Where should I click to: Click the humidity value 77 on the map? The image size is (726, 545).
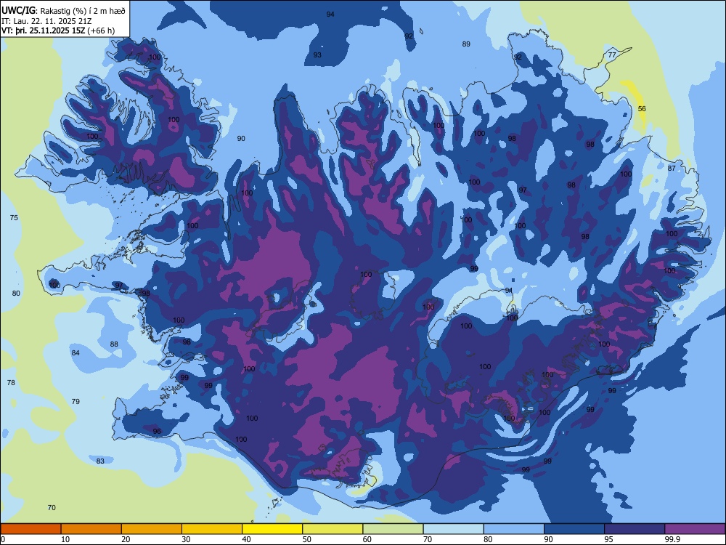click(x=612, y=54)
